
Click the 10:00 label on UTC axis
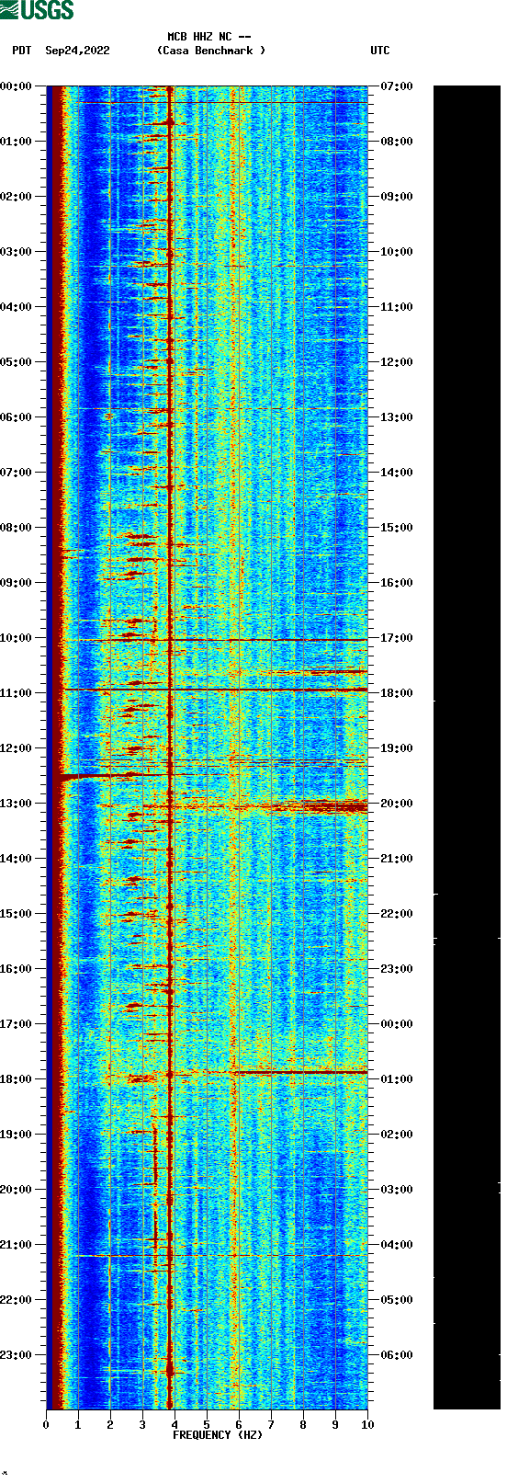click(x=397, y=252)
